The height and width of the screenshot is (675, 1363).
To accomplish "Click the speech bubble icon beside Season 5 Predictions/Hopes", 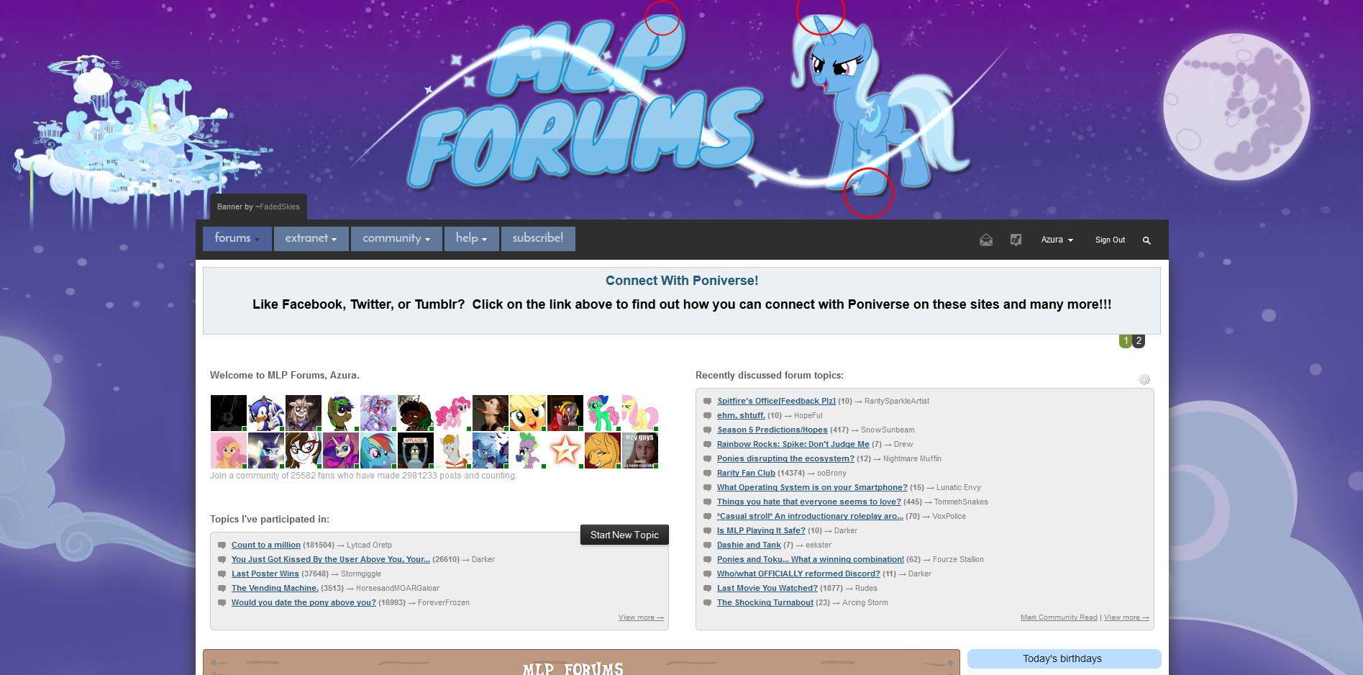I will point(708,430).
